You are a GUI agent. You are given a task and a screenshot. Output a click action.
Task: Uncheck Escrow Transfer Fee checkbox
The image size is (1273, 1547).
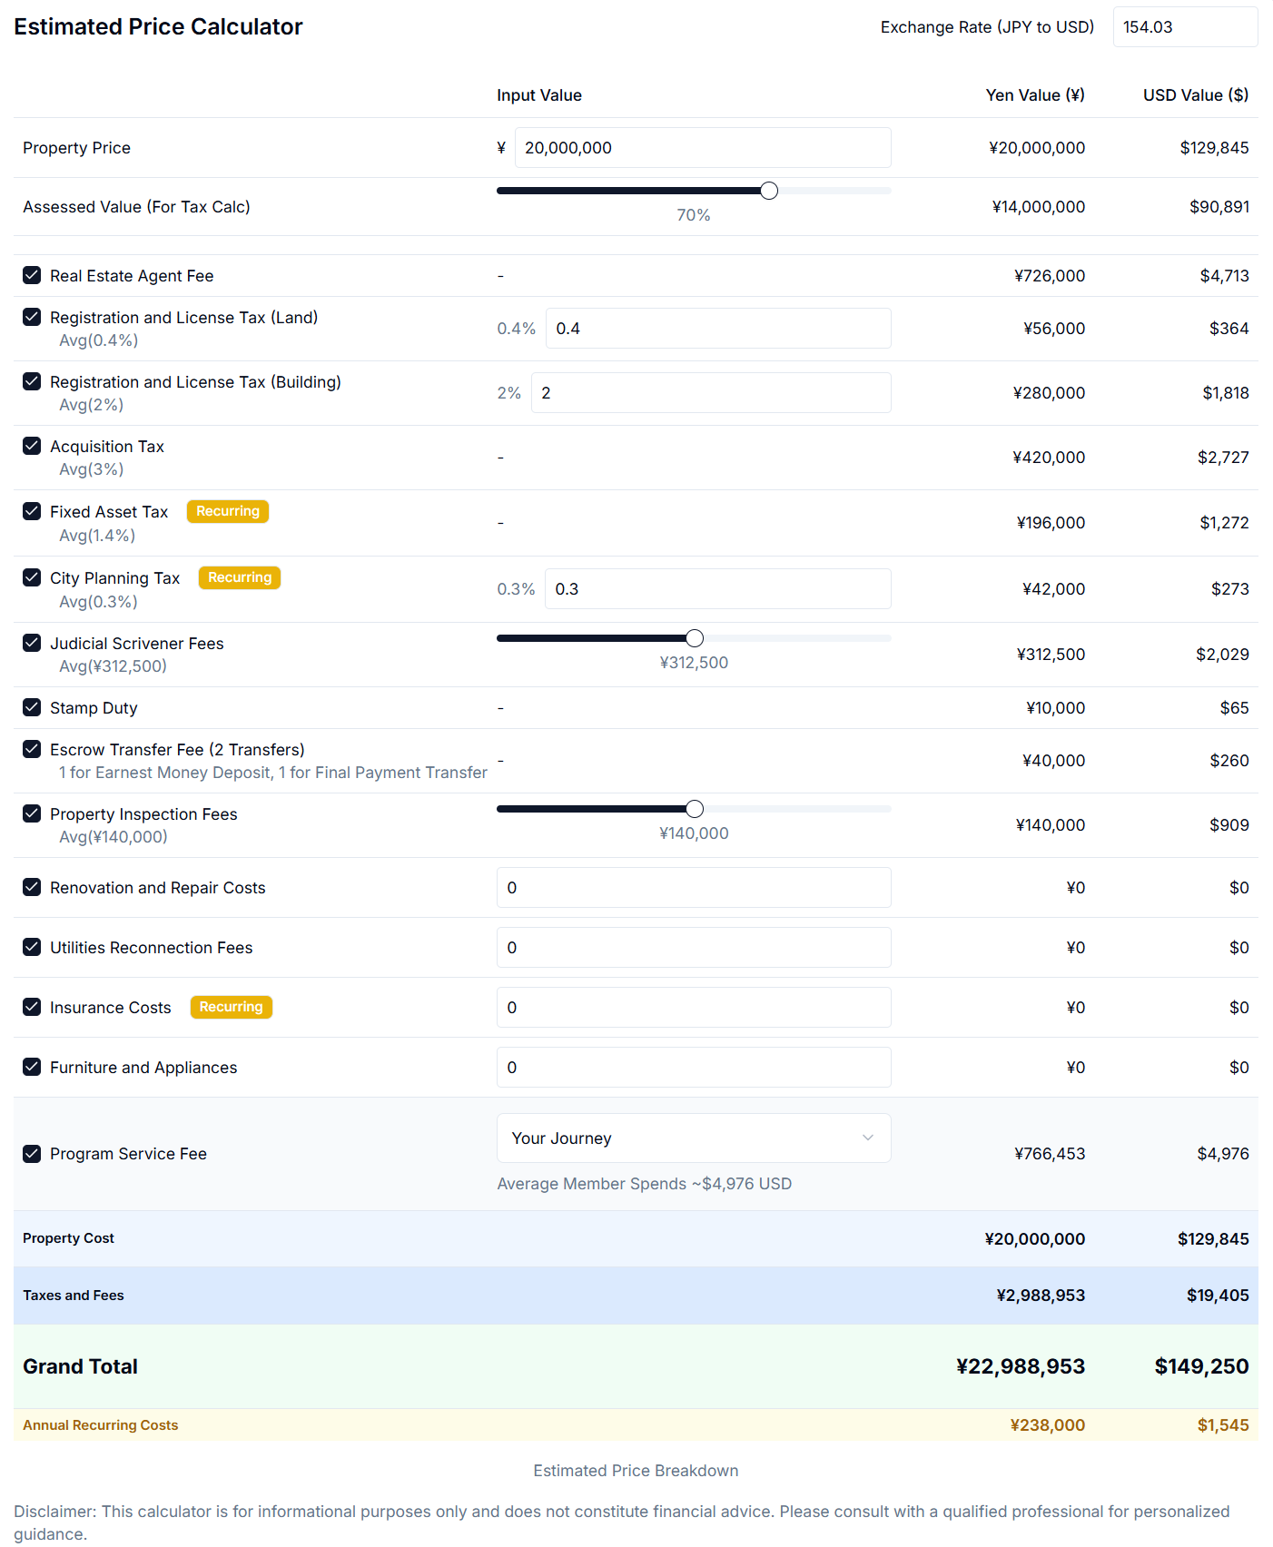pyautogui.click(x=32, y=749)
